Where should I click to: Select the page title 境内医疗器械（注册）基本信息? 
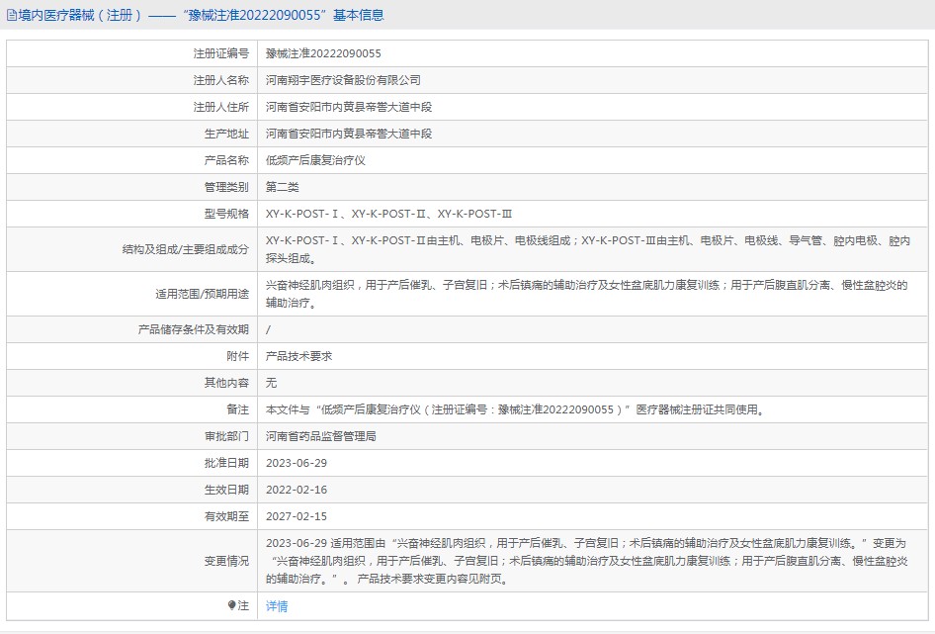(201, 15)
